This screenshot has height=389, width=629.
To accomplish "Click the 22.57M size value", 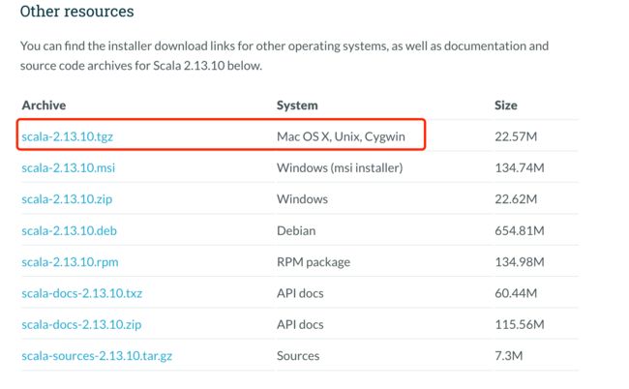I will pyautogui.click(x=516, y=136).
